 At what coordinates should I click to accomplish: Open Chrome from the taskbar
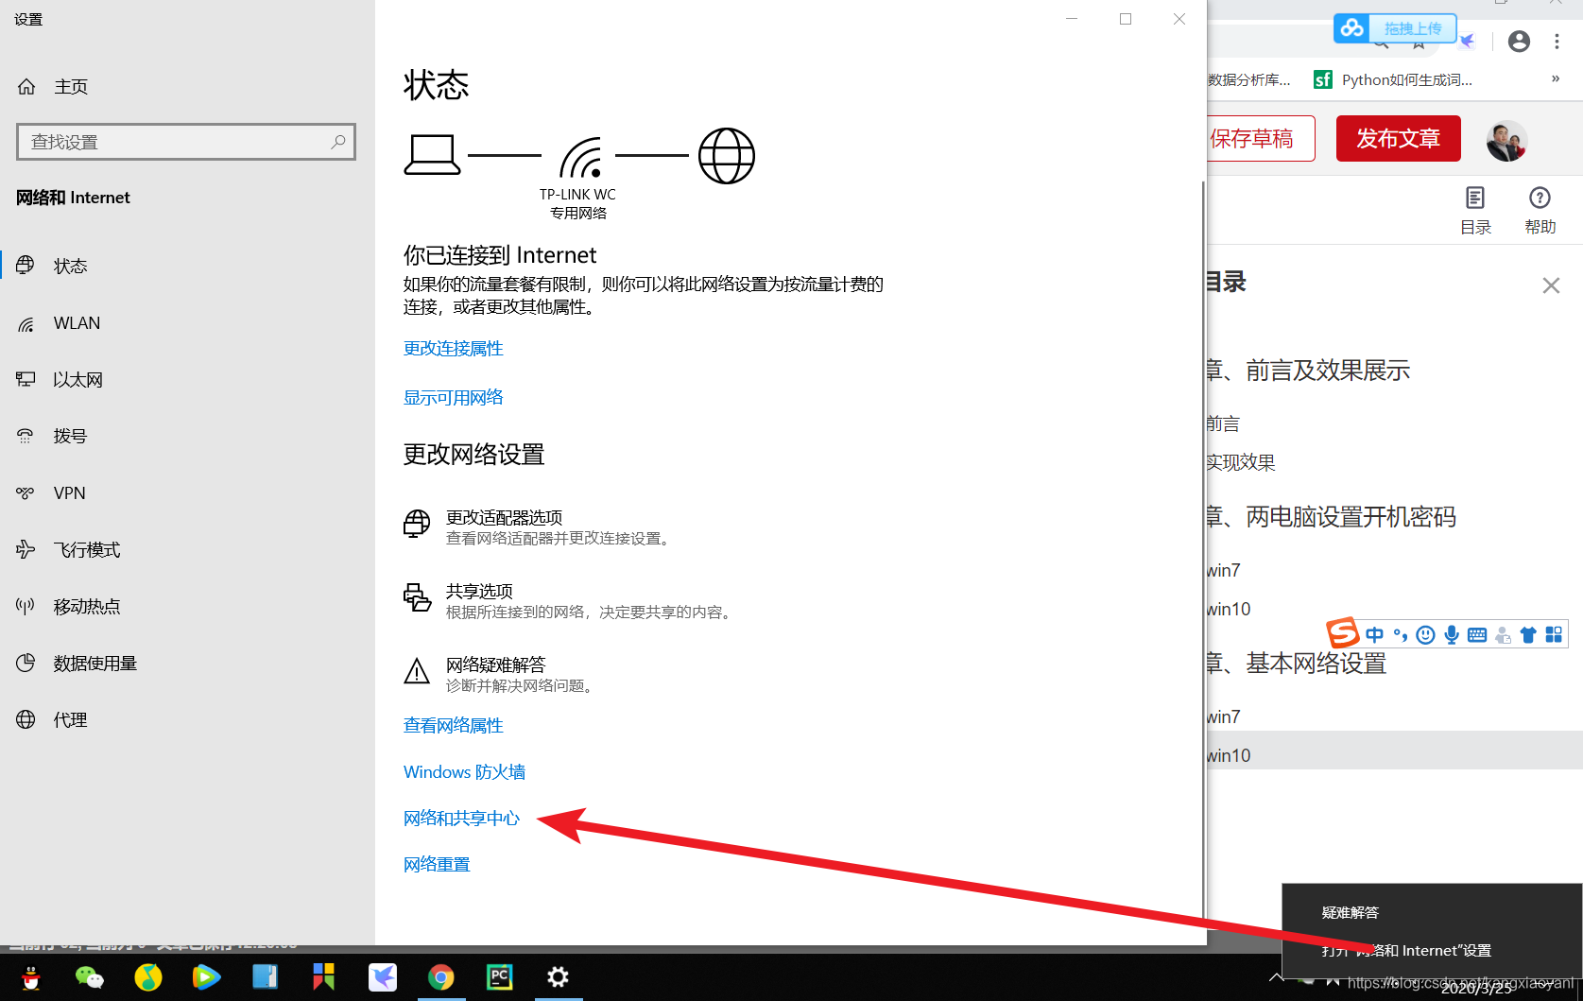pos(441,977)
